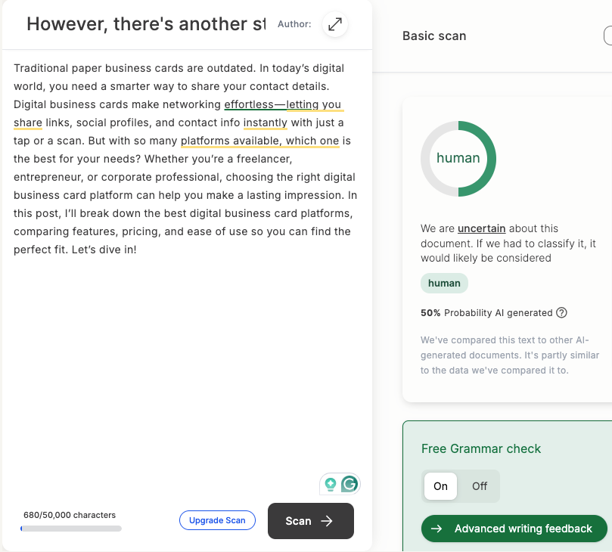Turn the grammar check On
This screenshot has height=552, width=612.
pyautogui.click(x=440, y=486)
